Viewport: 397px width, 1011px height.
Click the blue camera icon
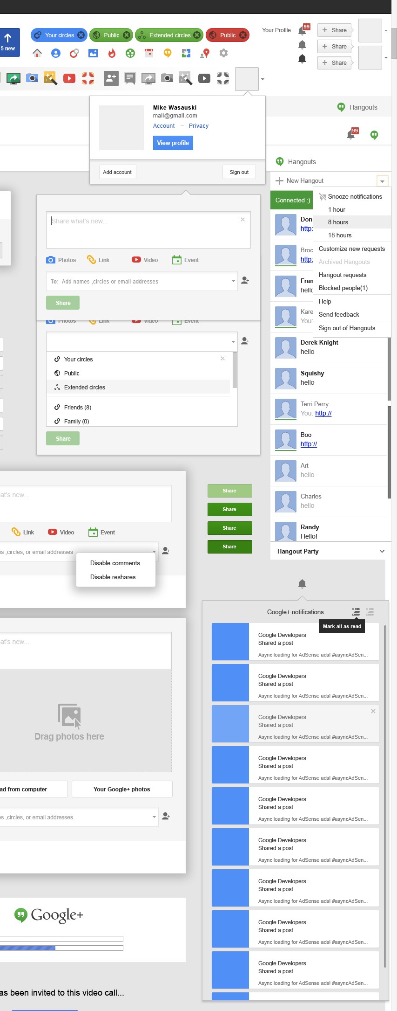point(32,78)
